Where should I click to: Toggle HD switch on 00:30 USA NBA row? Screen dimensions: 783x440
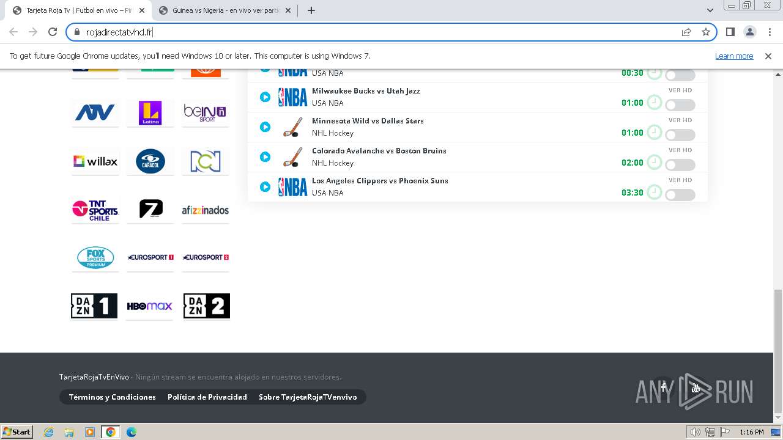pos(680,75)
